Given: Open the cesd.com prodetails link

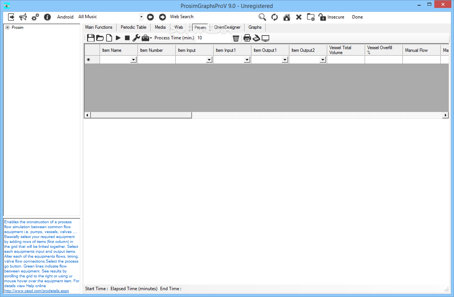Looking at the screenshot, I should tap(36, 291).
